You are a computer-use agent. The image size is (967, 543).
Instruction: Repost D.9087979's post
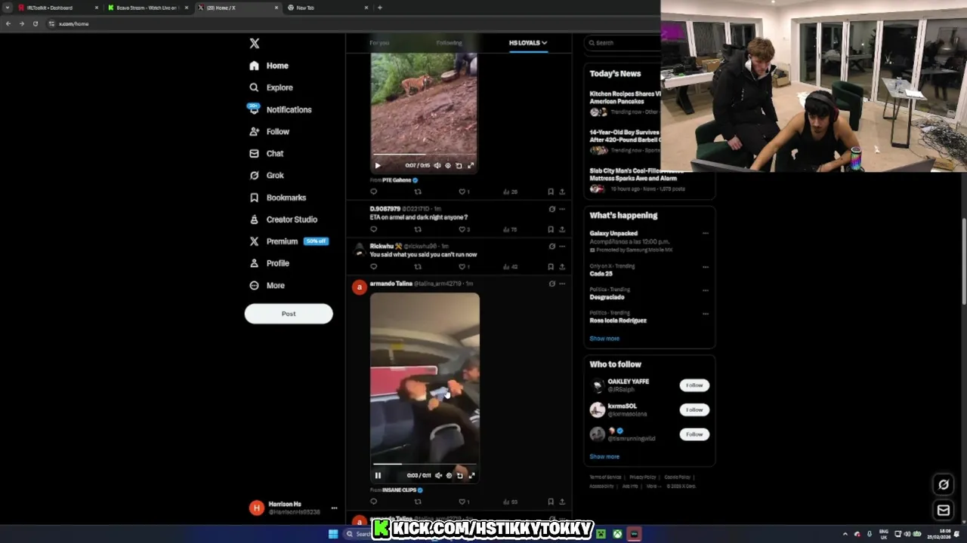coord(418,229)
